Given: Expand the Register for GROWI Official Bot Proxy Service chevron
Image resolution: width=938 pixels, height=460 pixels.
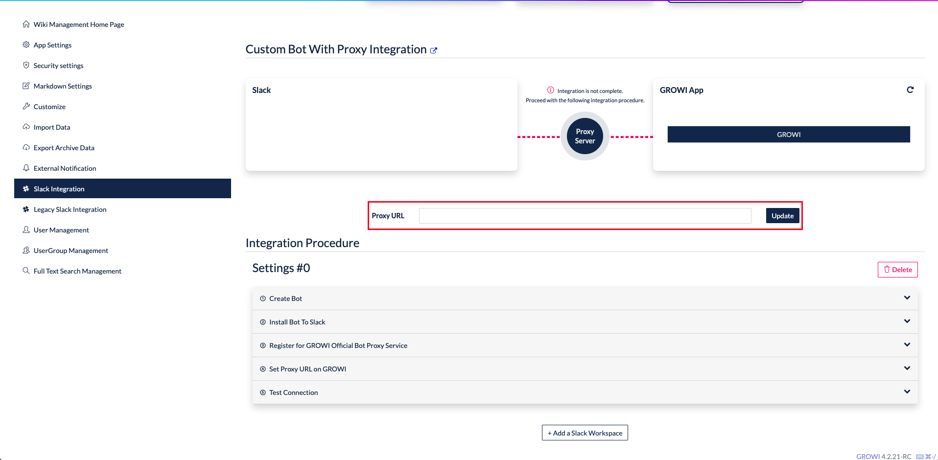Looking at the screenshot, I should tap(907, 345).
